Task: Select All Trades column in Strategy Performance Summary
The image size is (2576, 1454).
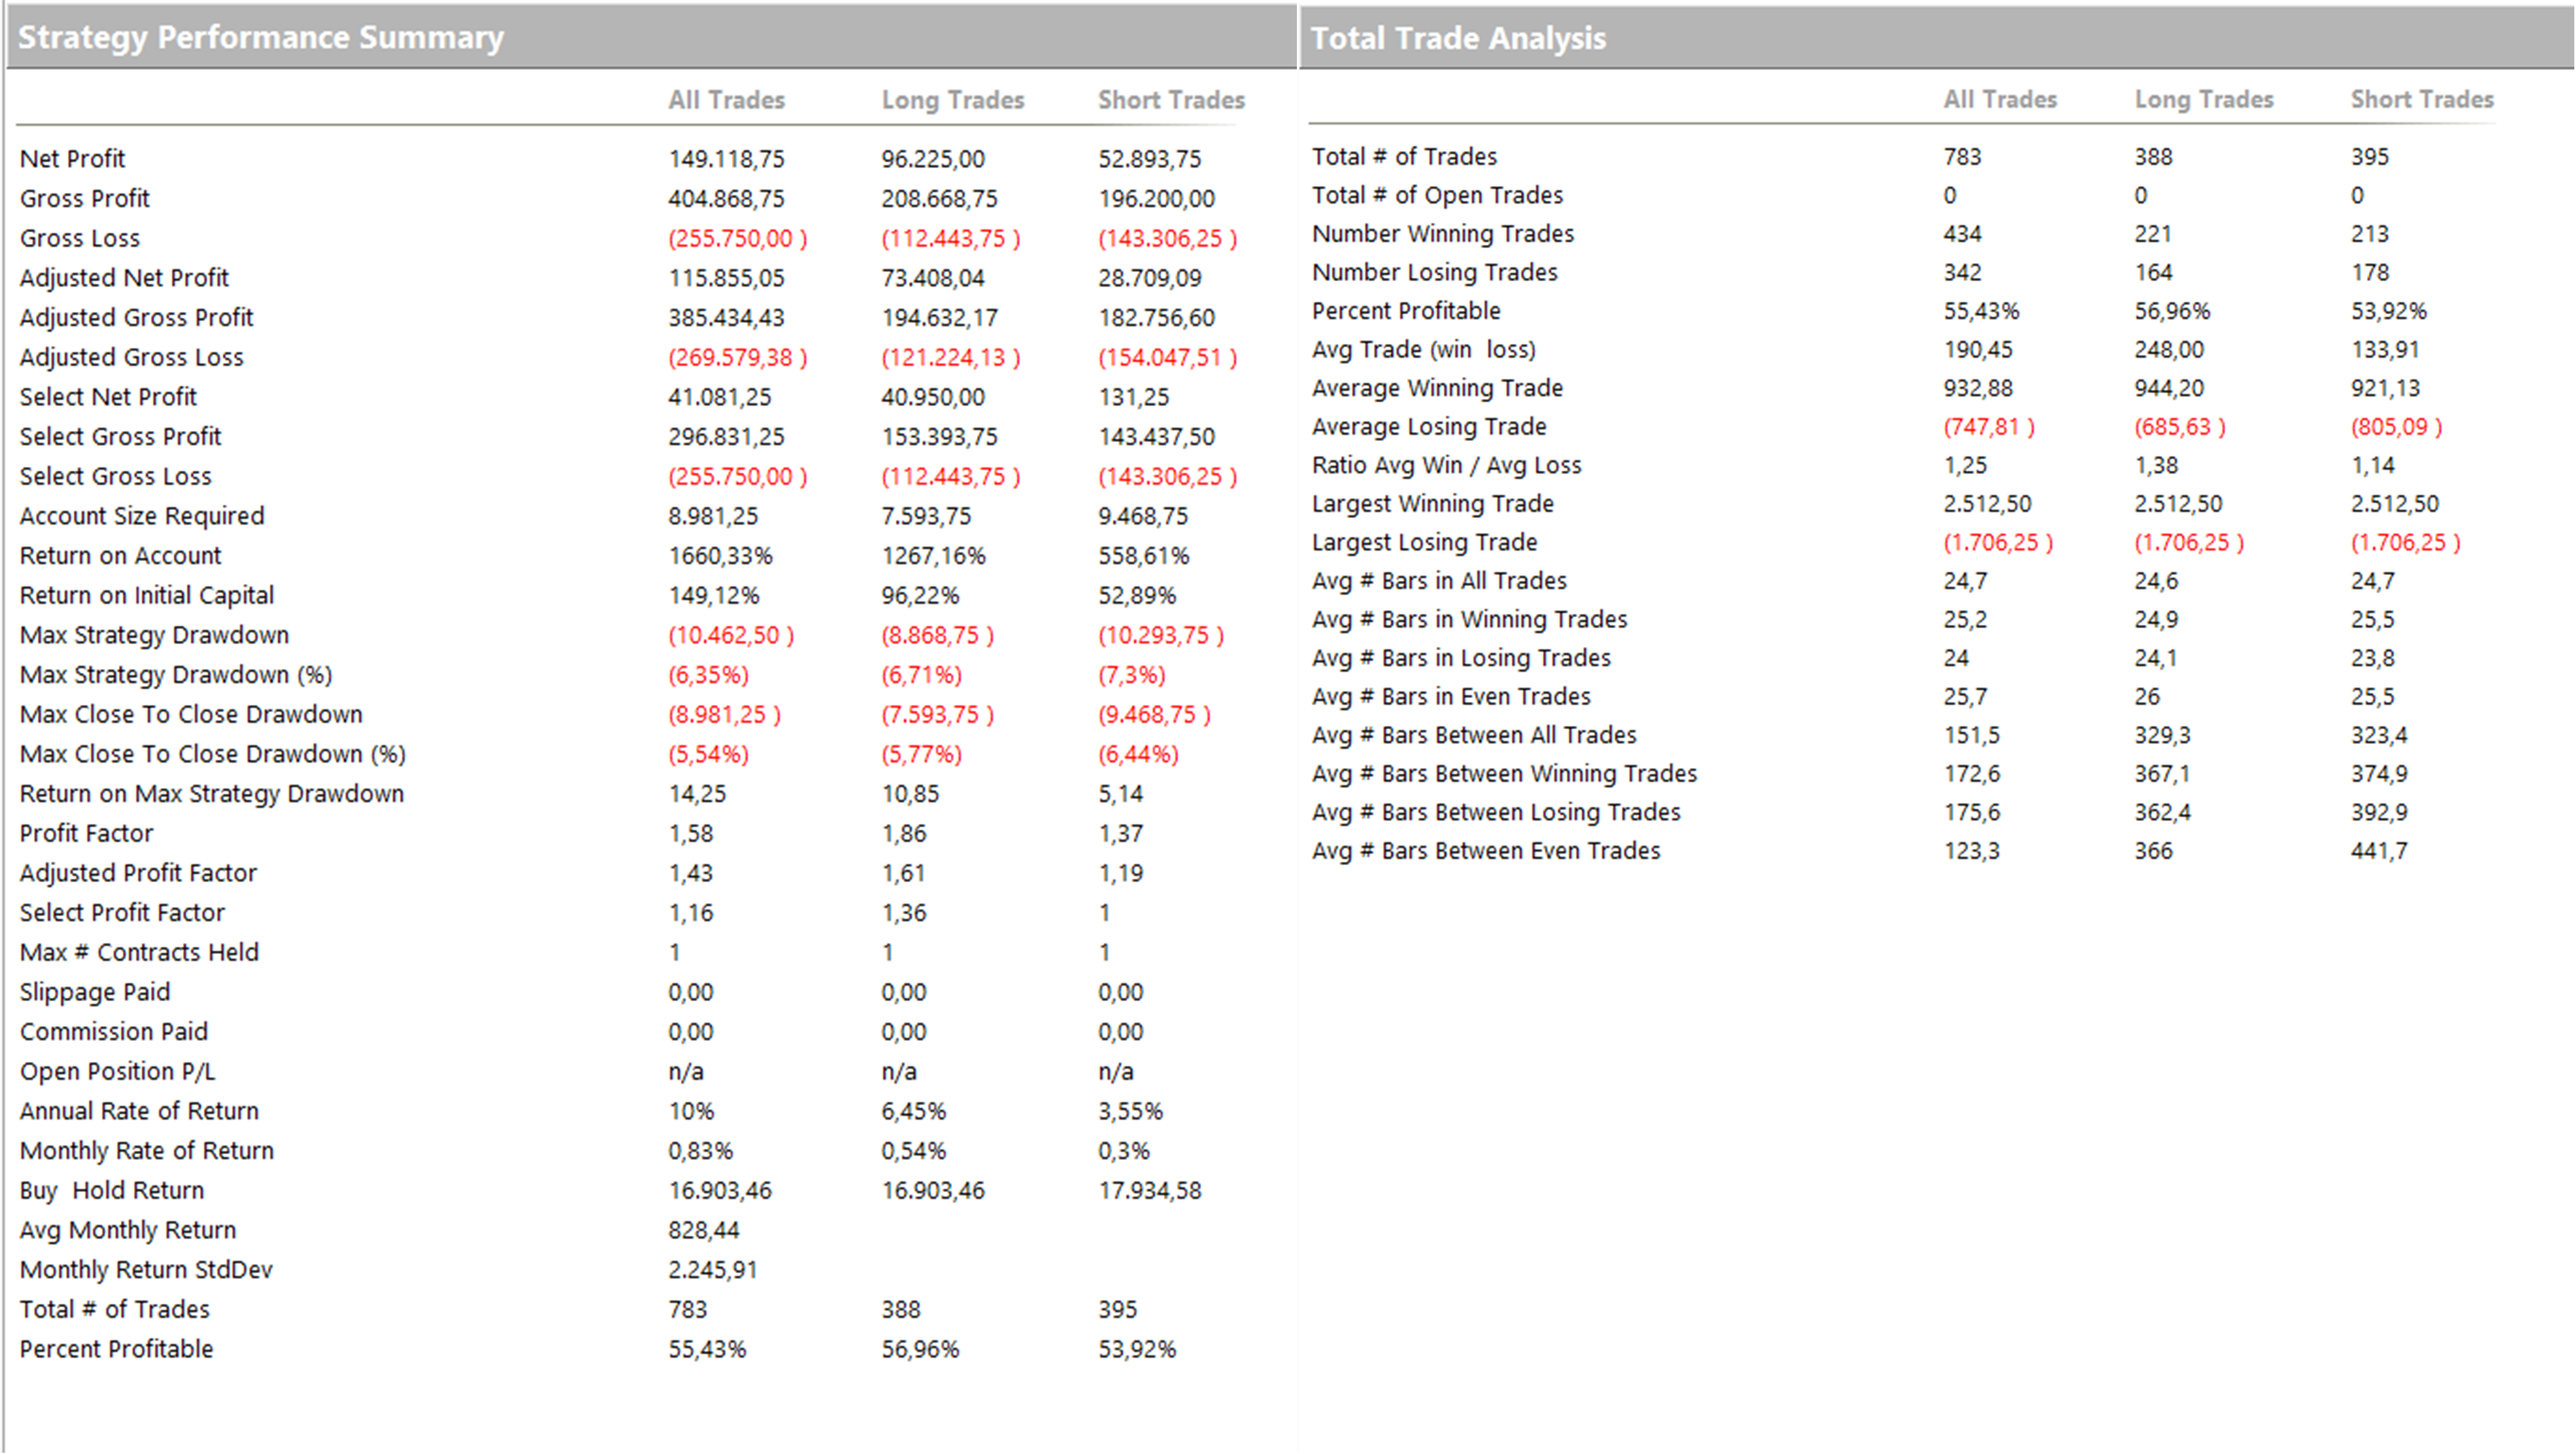Action: (x=726, y=100)
